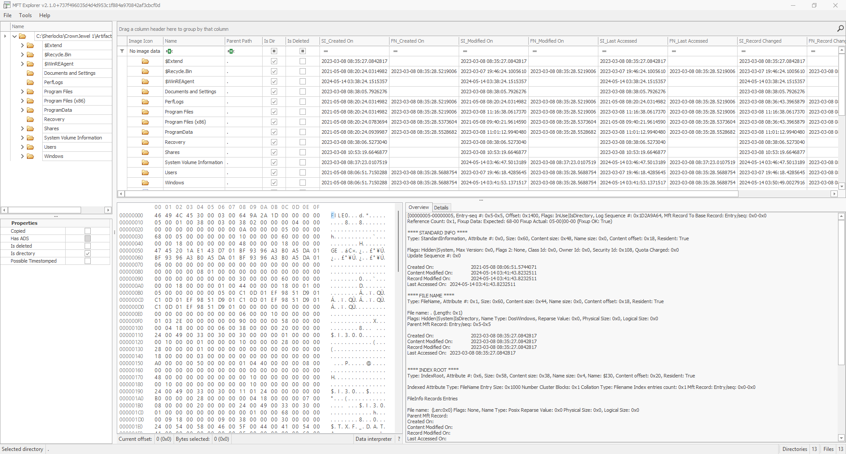Viewport: 846px width, 454px height.
Task: Click the search magnifier icon above the grid
Action: click(x=840, y=29)
